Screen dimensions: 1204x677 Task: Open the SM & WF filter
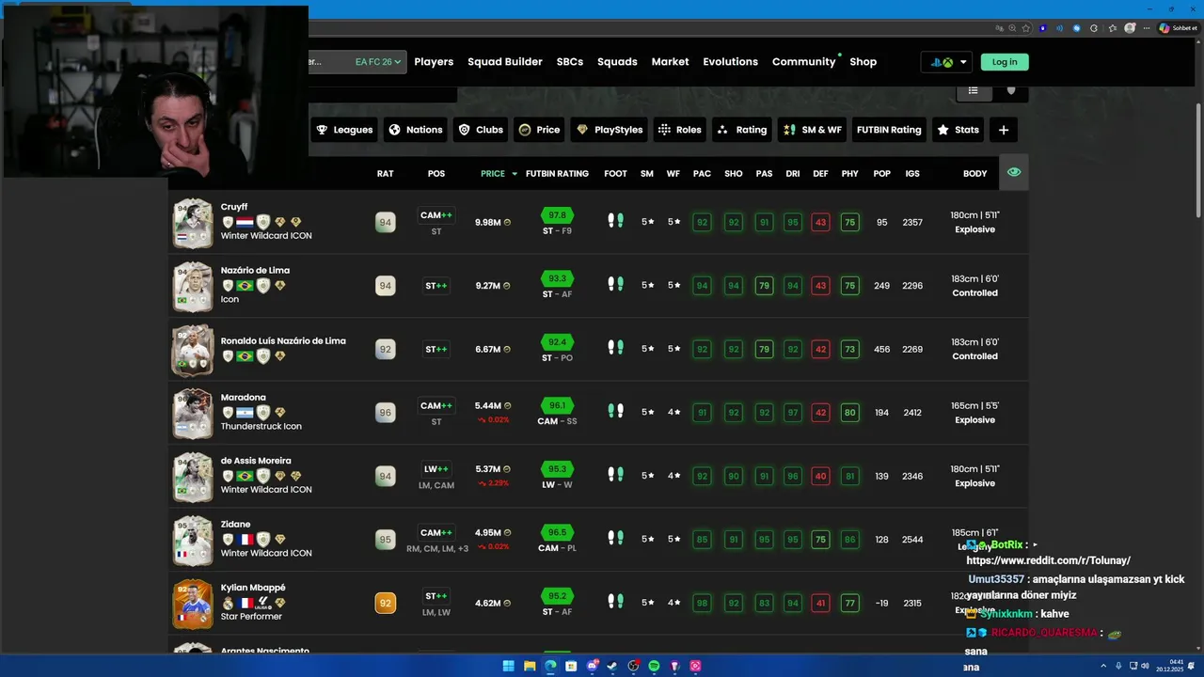(813, 130)
